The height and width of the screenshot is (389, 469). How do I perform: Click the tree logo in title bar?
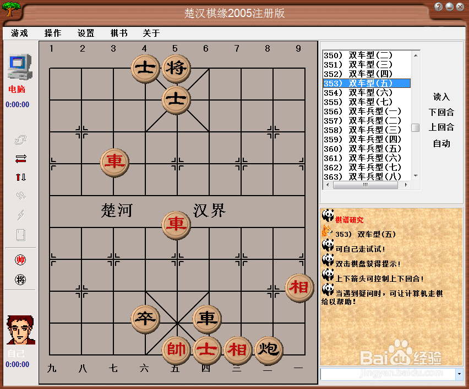coord(11,9)
